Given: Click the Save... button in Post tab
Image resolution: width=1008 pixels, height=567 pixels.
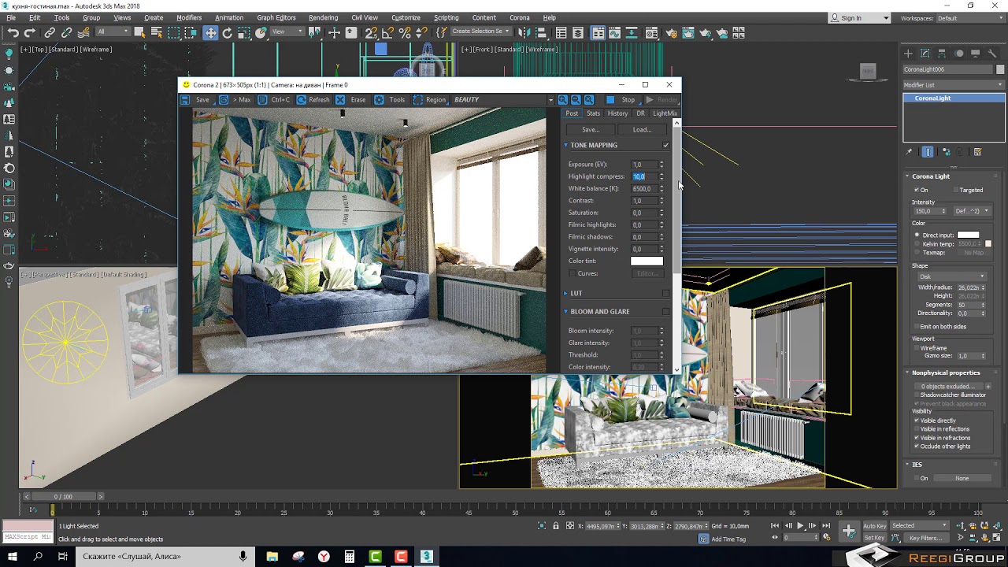Looking at the screenshot, I should click(591, 130).
